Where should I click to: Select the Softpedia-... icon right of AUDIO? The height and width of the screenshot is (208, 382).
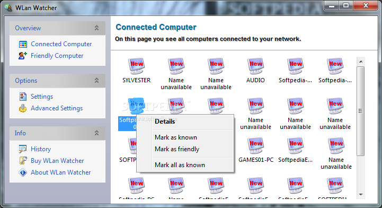(295, 66)
